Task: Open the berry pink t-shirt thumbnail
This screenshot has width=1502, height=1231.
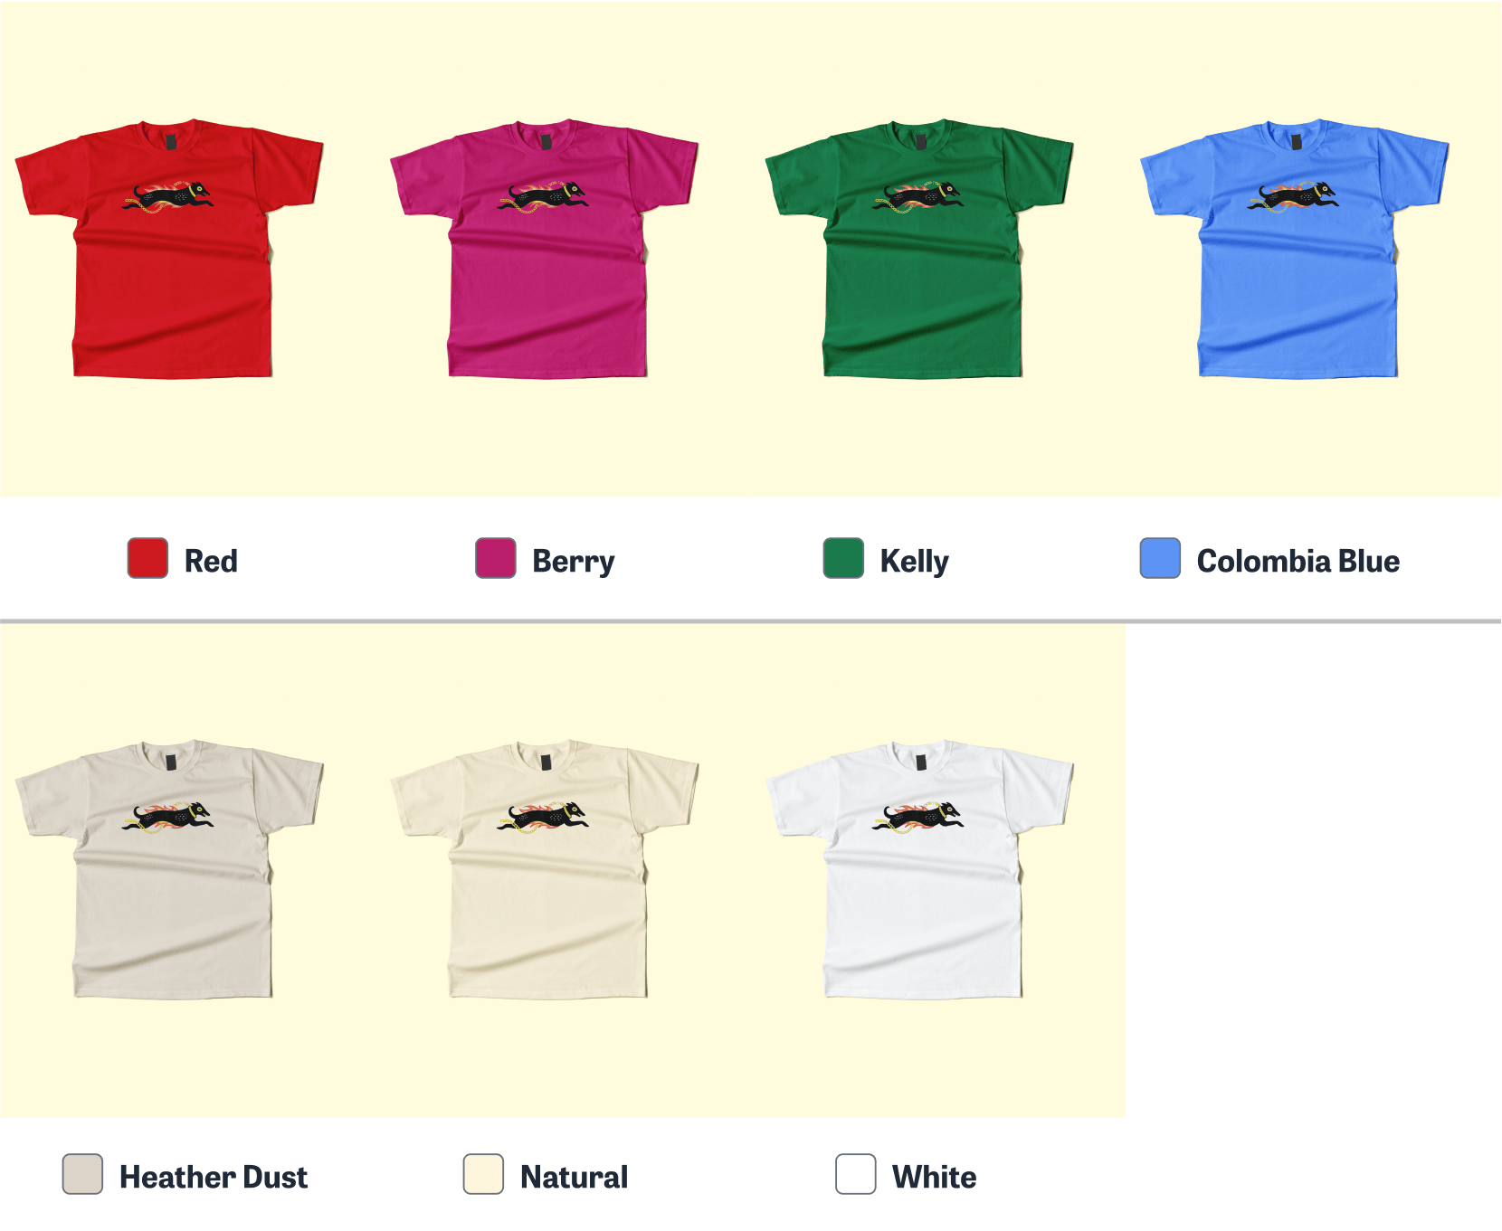Action: pyautogui.click(x=545, y=248)
